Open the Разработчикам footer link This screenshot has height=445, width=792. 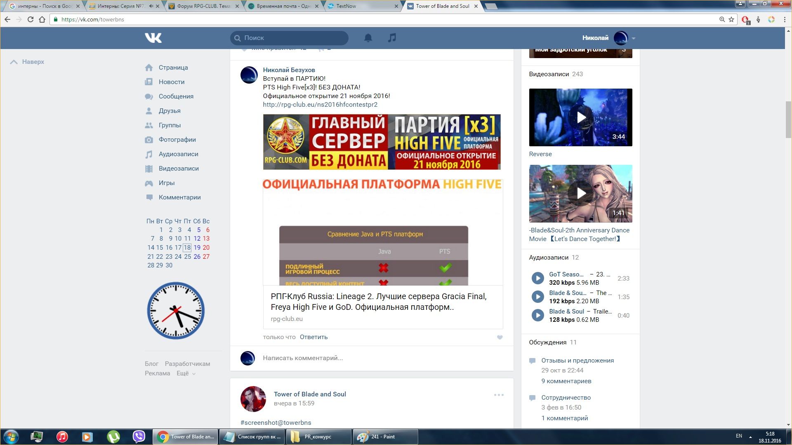pyautogui.click(x=187, y=364)
